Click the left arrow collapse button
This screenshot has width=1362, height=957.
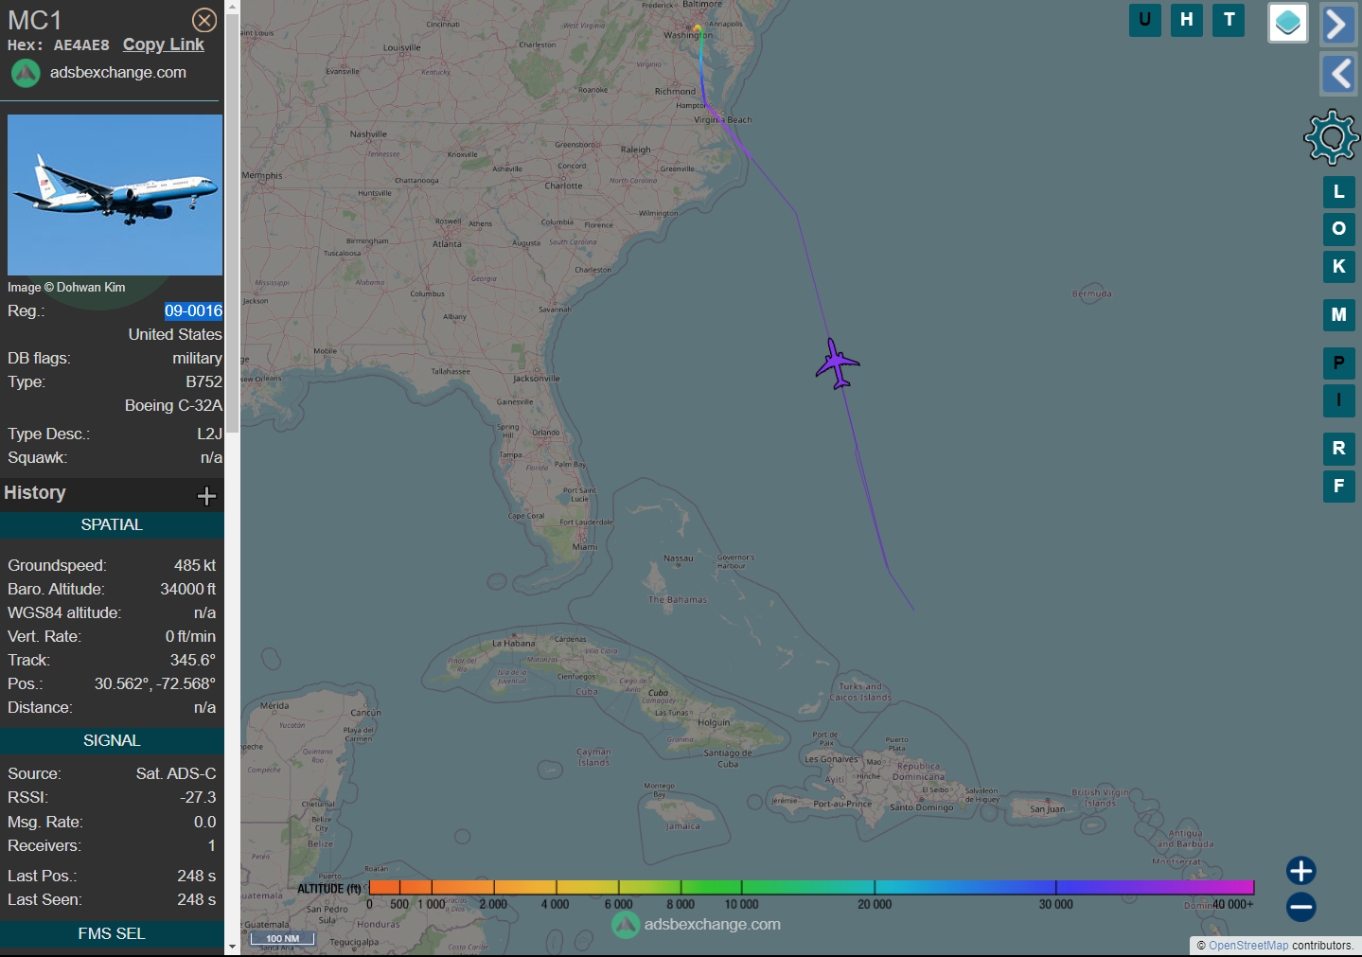pyautogui.click(x=1338, y=74)
